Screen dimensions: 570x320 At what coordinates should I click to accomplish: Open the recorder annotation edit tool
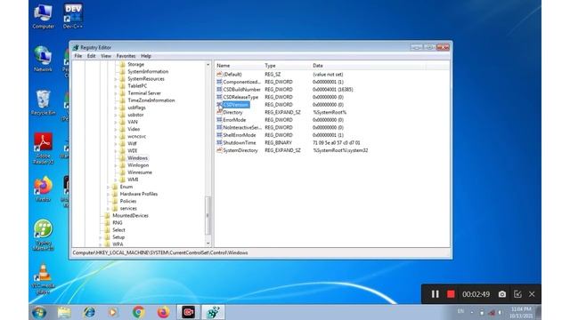click(x=517, y=294)
